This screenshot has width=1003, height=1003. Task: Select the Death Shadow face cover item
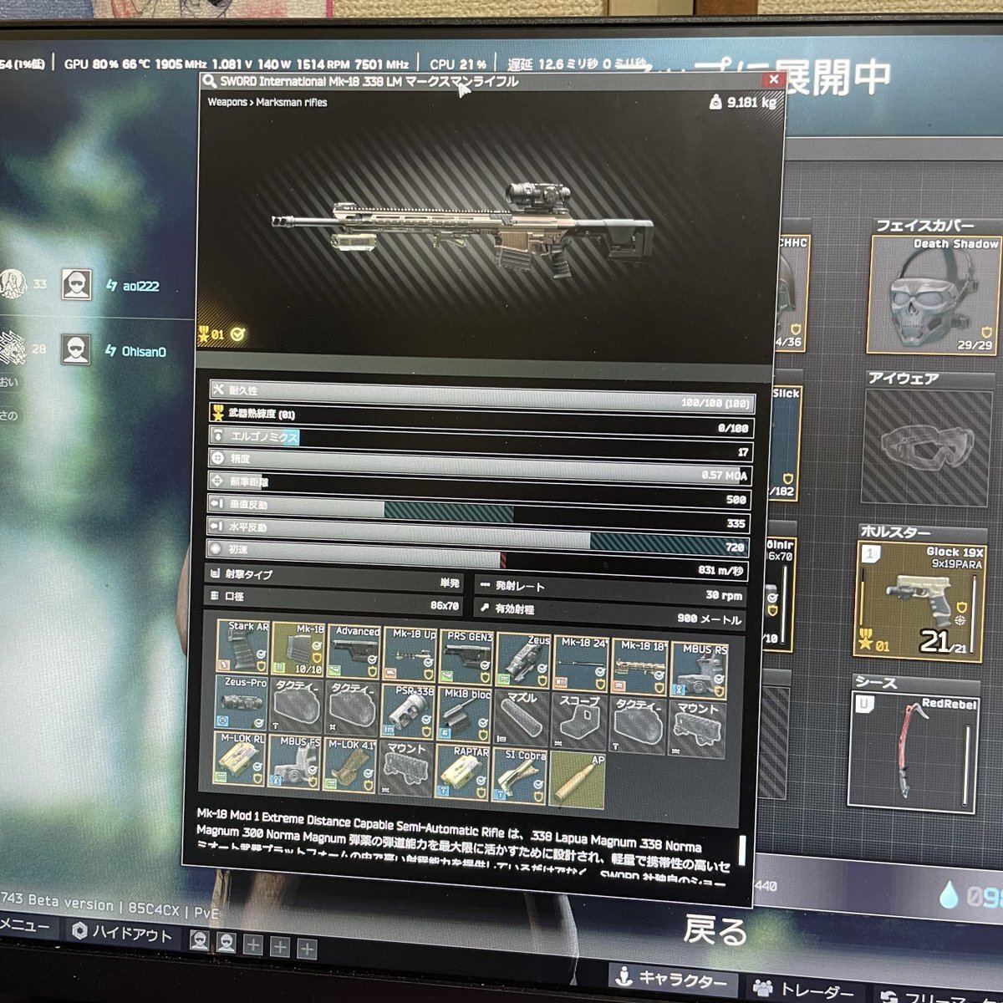tap(934, 294)
